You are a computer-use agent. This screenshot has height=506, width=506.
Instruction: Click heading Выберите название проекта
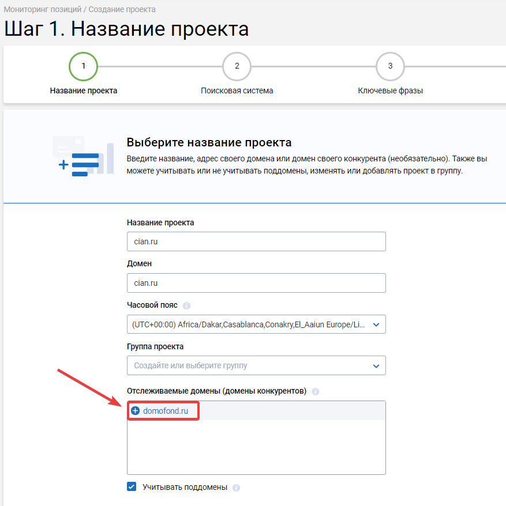point(209,142)
